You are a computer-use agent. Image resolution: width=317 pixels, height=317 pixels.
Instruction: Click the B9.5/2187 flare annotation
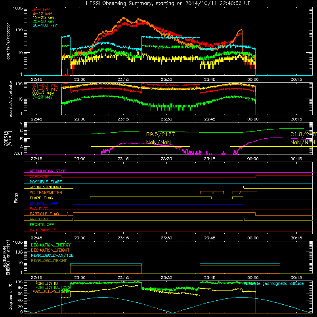tap(160, 134)
